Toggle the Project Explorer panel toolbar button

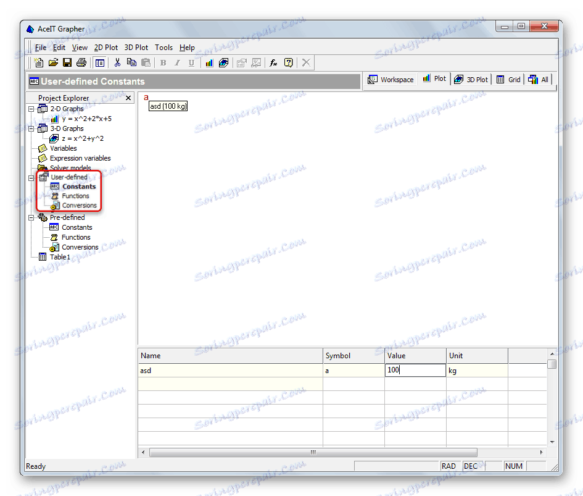[x=100, y=62]
